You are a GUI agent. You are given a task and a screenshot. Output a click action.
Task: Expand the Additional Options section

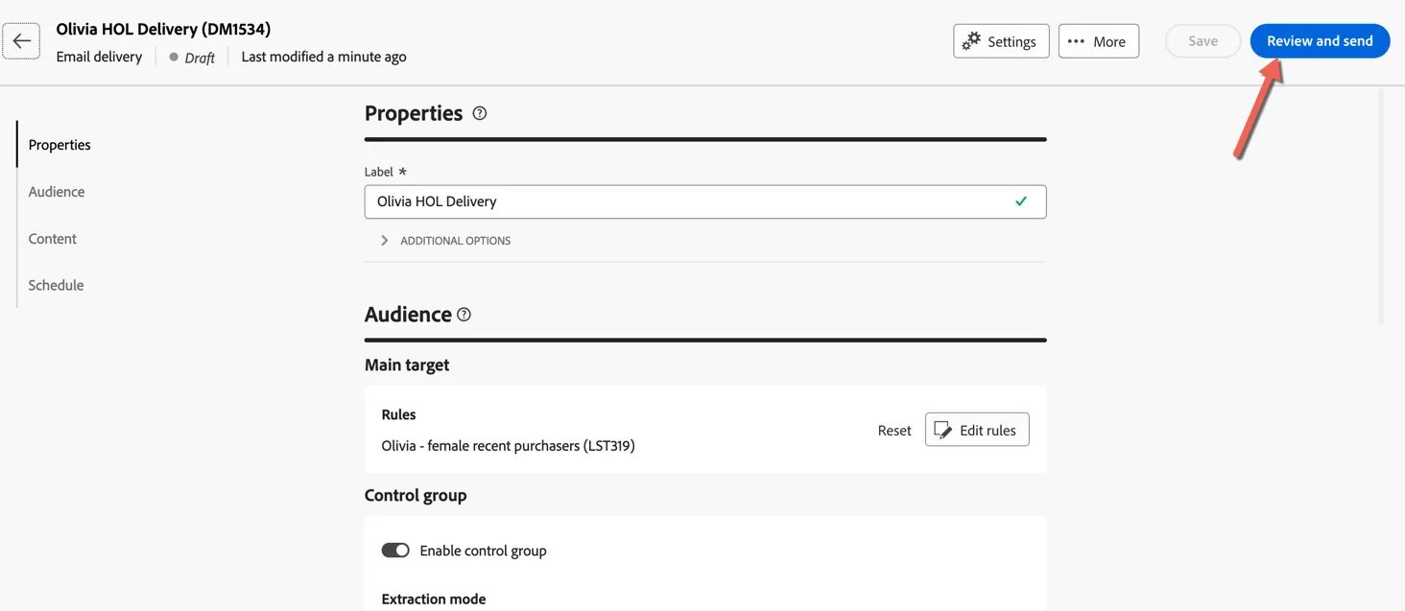446,241
